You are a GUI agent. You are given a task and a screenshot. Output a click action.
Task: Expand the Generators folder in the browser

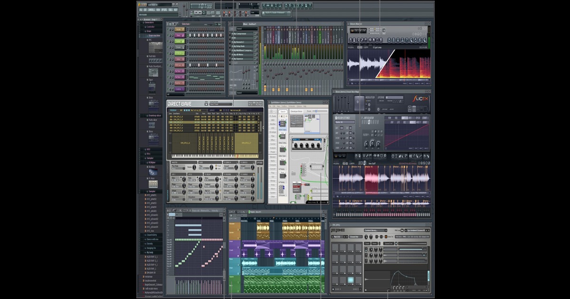(149, 22)
